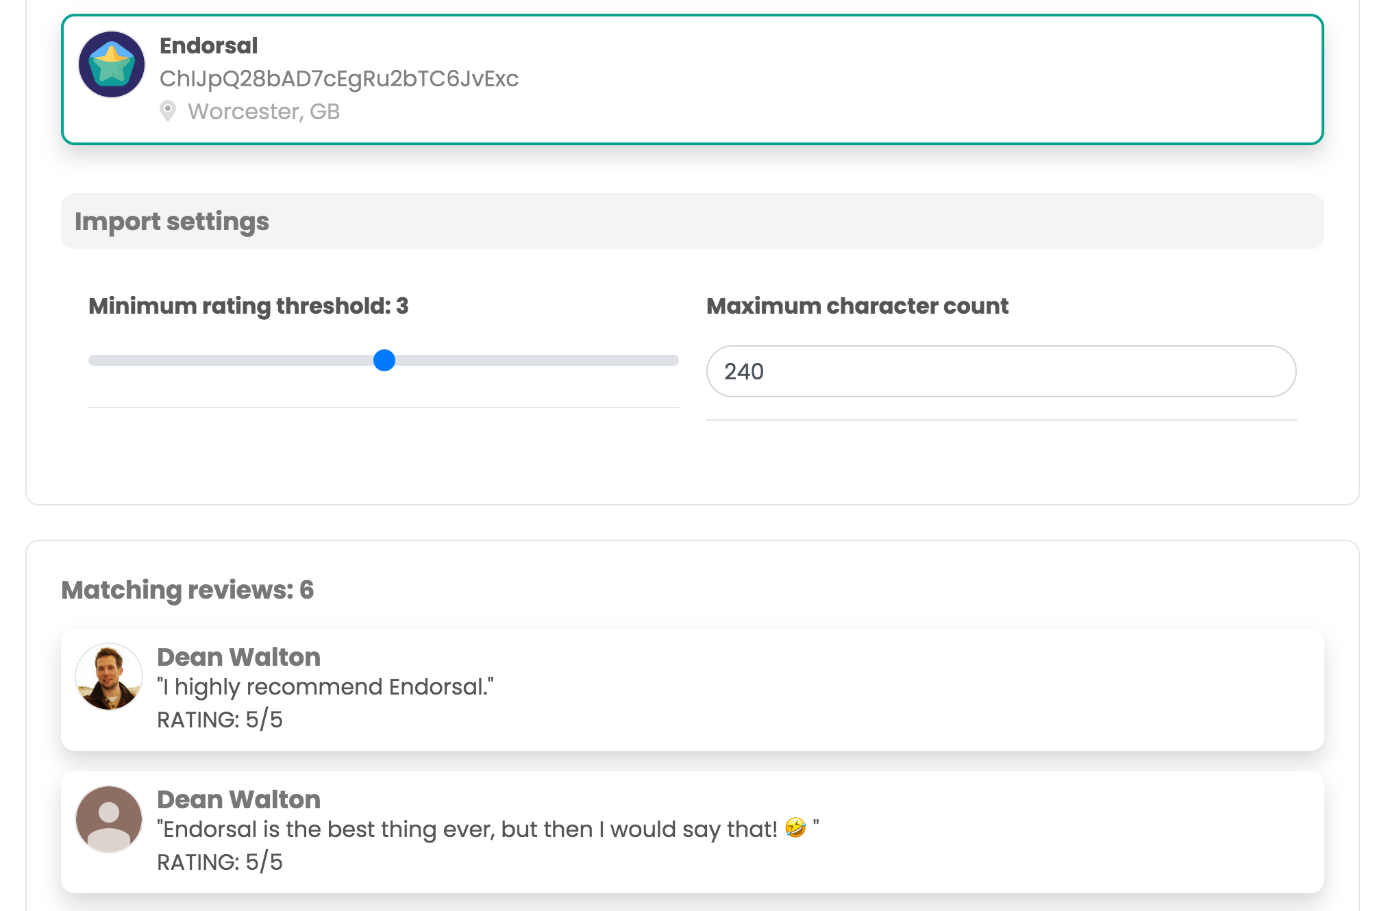This screenshot has height=911, width=1388.
Task: Click the RATING: 5/5 text on first review
Action: [221, 720]
